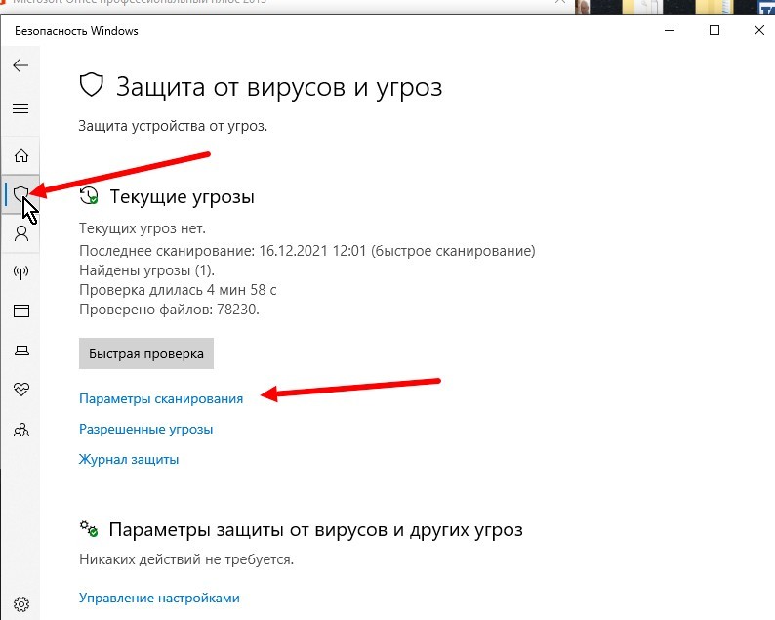Viewport: 775px width, 620px height.
Task: Open Разрешенные угрозы link
Action: pyautogui.click(x=145, y=430)
